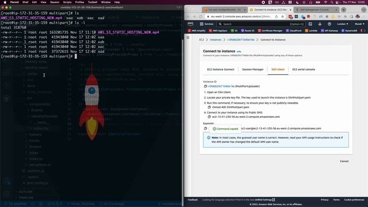Switch to Session Manager tab
This screenshot has width=368, height=207.
point(252,70)
